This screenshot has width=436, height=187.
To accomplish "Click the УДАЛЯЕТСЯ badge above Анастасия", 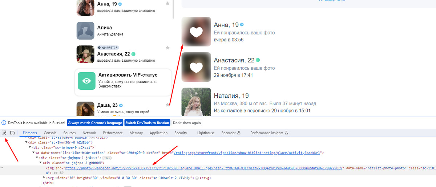I will (108, 48).
